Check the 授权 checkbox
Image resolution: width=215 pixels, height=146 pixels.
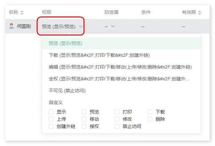[x=84, y=126]
